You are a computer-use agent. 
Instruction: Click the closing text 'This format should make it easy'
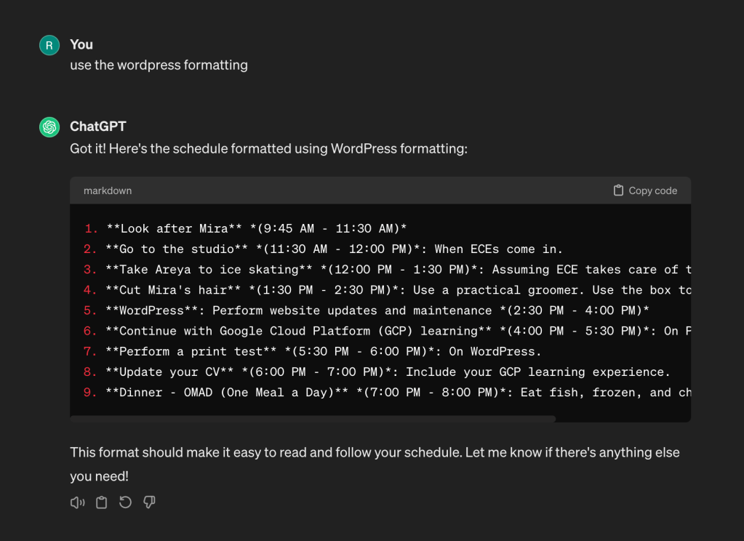pyautogui.click(x=375, y=464)
